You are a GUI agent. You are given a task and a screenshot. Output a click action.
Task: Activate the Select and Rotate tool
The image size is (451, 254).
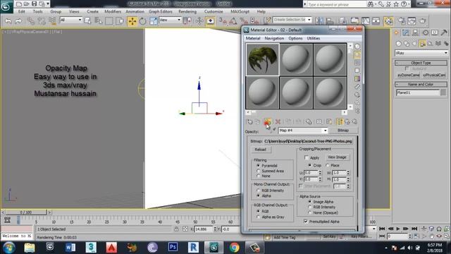click(142, 21)
